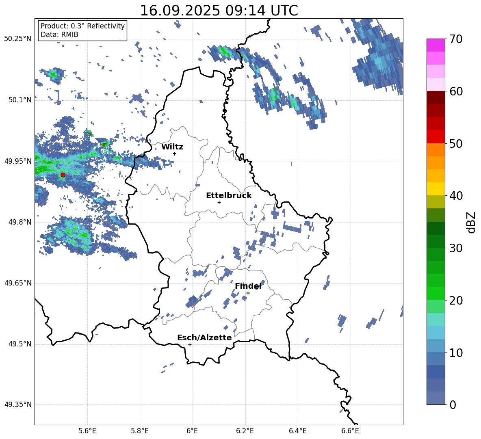Click the 50.1°N latitude label
481x439 pixels.
pyautogui.click(x=20, y=100)
